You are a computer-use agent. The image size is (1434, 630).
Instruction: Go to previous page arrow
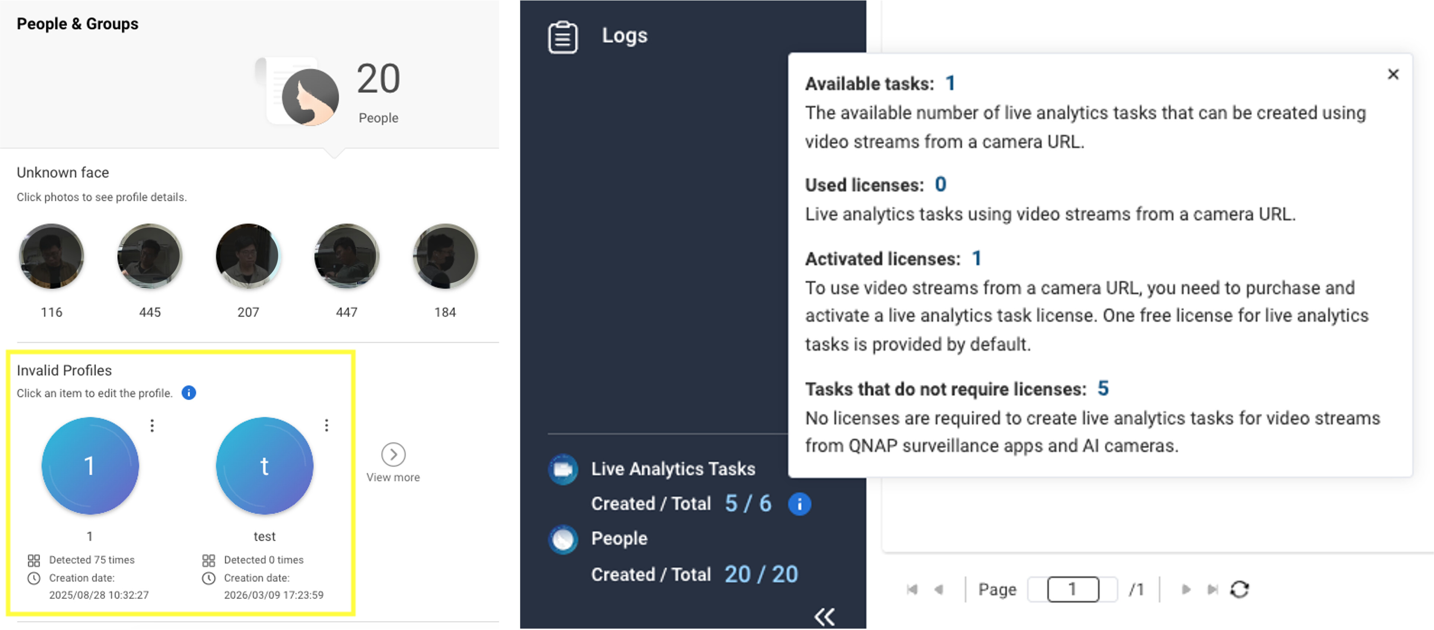(938, 589)
